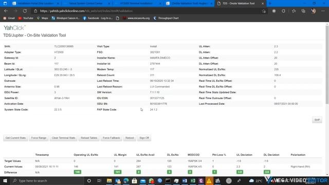Open Task View on the taskbar
Viewport: 329px width, 185px height.
coord(99,181)
